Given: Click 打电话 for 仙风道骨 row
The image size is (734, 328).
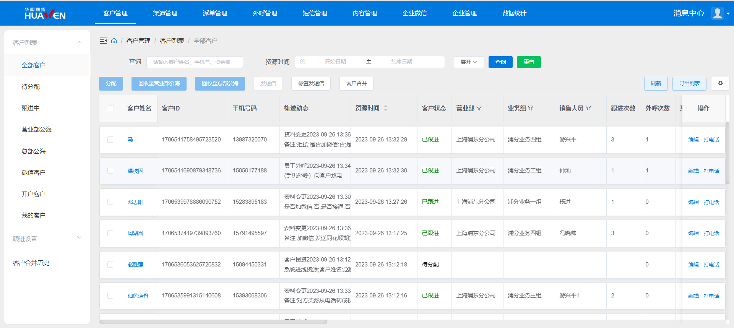Looking at the screenshot, I should click(x=711, y=296).
